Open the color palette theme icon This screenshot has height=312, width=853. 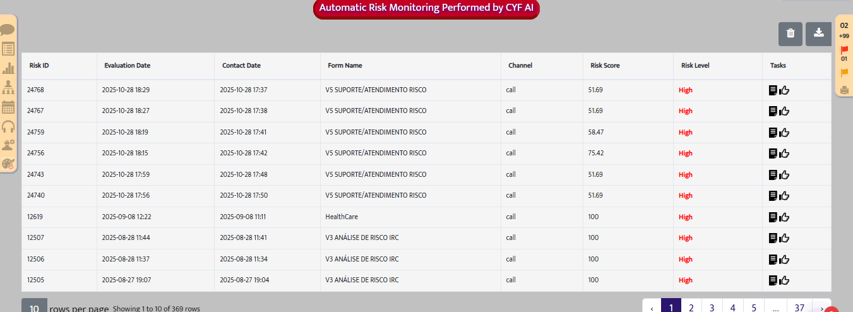click(8, 164)
